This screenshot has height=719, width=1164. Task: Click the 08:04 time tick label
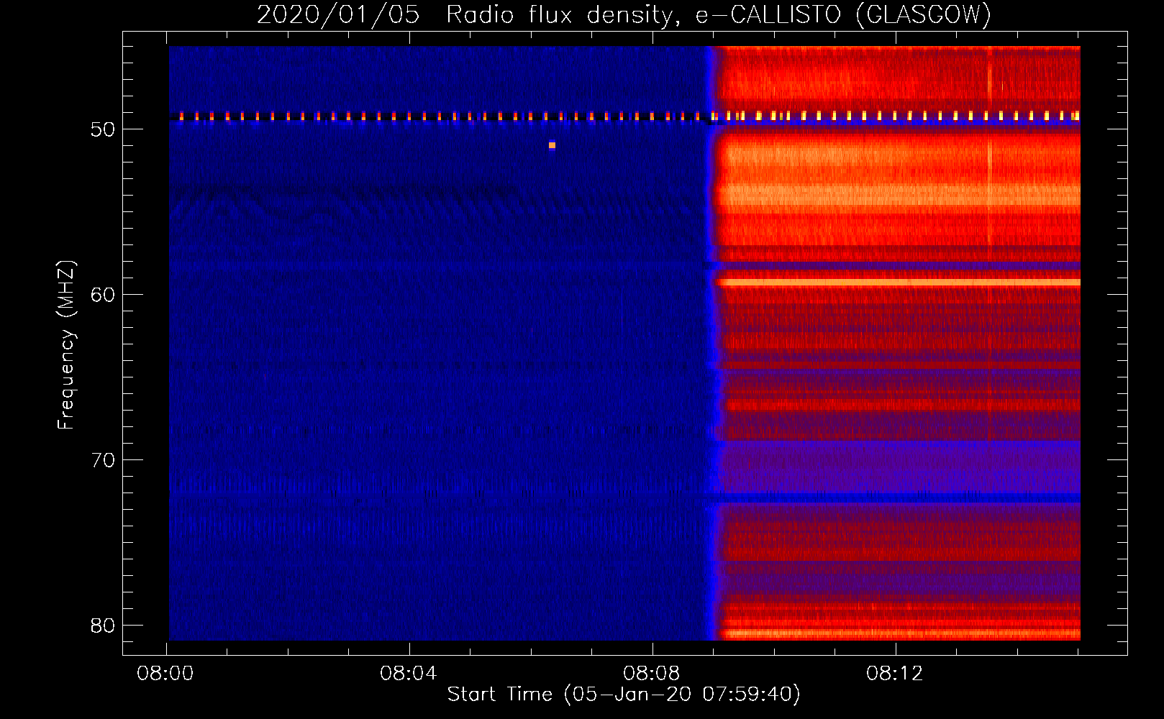pos(409,674)
